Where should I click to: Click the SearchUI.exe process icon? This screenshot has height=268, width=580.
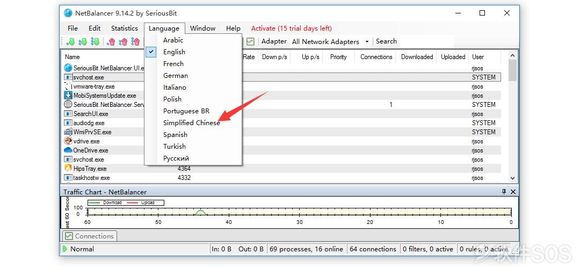(x=68, y=114)
